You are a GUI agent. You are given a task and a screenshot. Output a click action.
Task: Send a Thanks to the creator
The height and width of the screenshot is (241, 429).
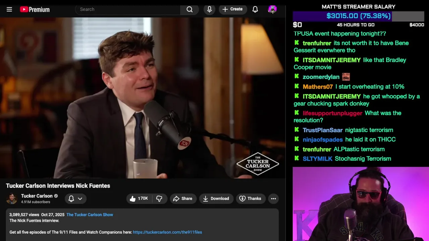tap(250, 198)
